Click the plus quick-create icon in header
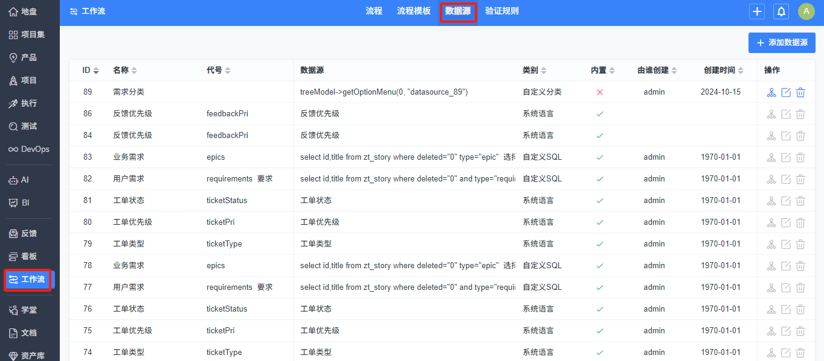Screen dimensions: 824x361 757,11
